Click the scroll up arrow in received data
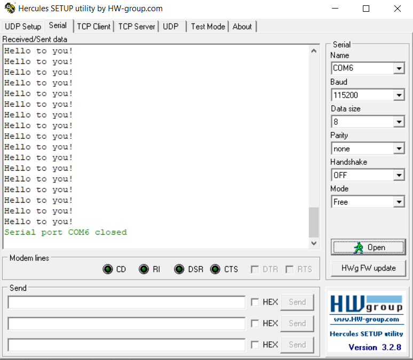The width and height of the screenshot is (413, 360). coord(314,51)
